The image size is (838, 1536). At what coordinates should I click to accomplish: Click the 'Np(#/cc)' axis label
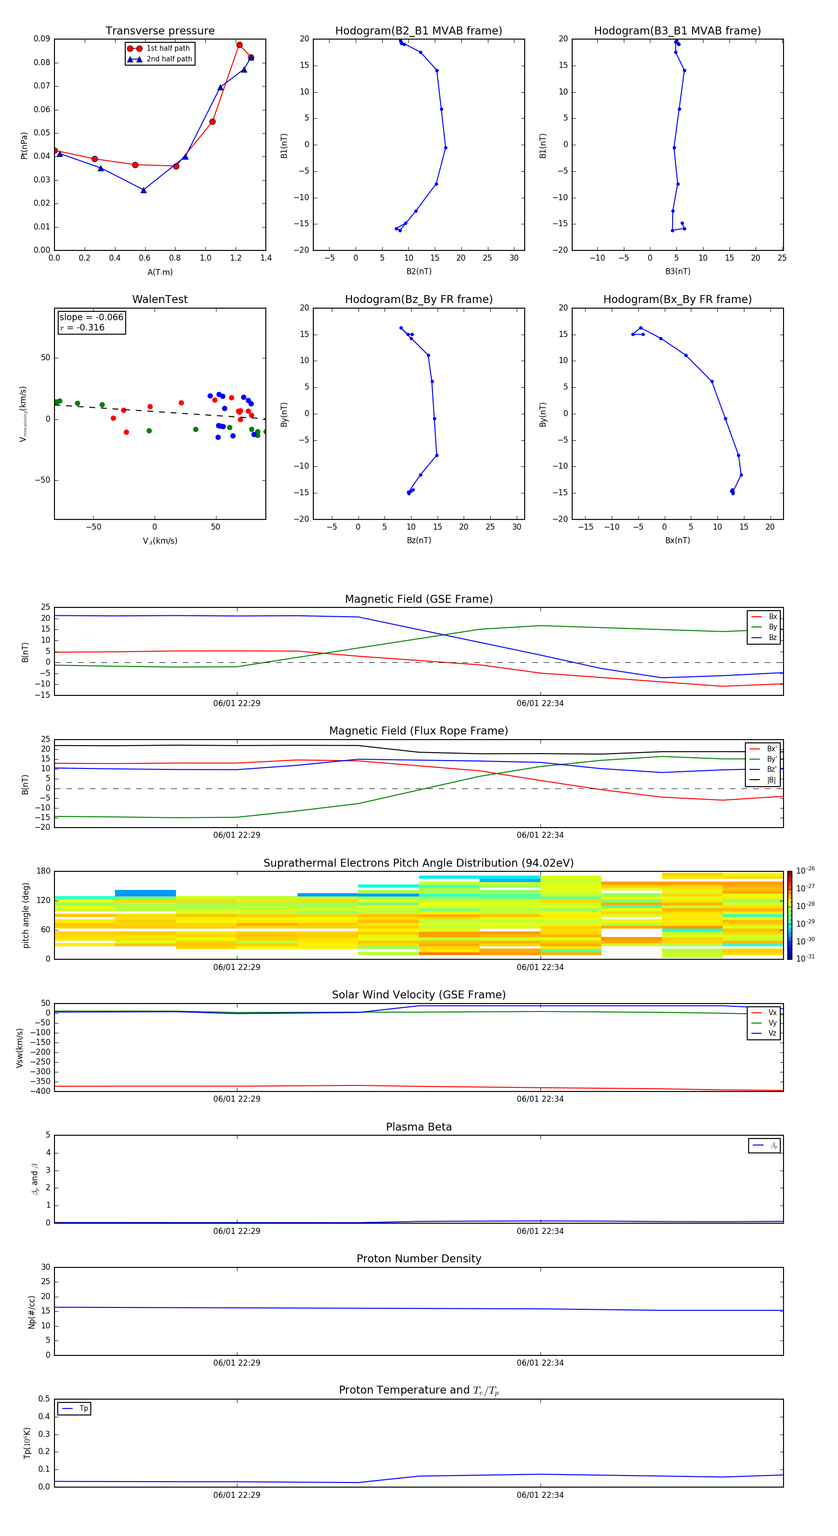click(32, 1312)
